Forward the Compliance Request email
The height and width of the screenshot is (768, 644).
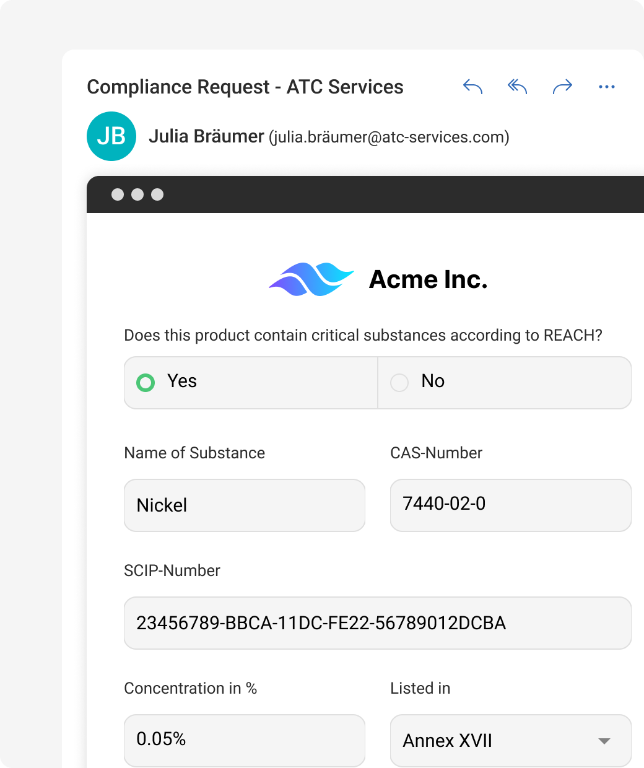point(562,87)
